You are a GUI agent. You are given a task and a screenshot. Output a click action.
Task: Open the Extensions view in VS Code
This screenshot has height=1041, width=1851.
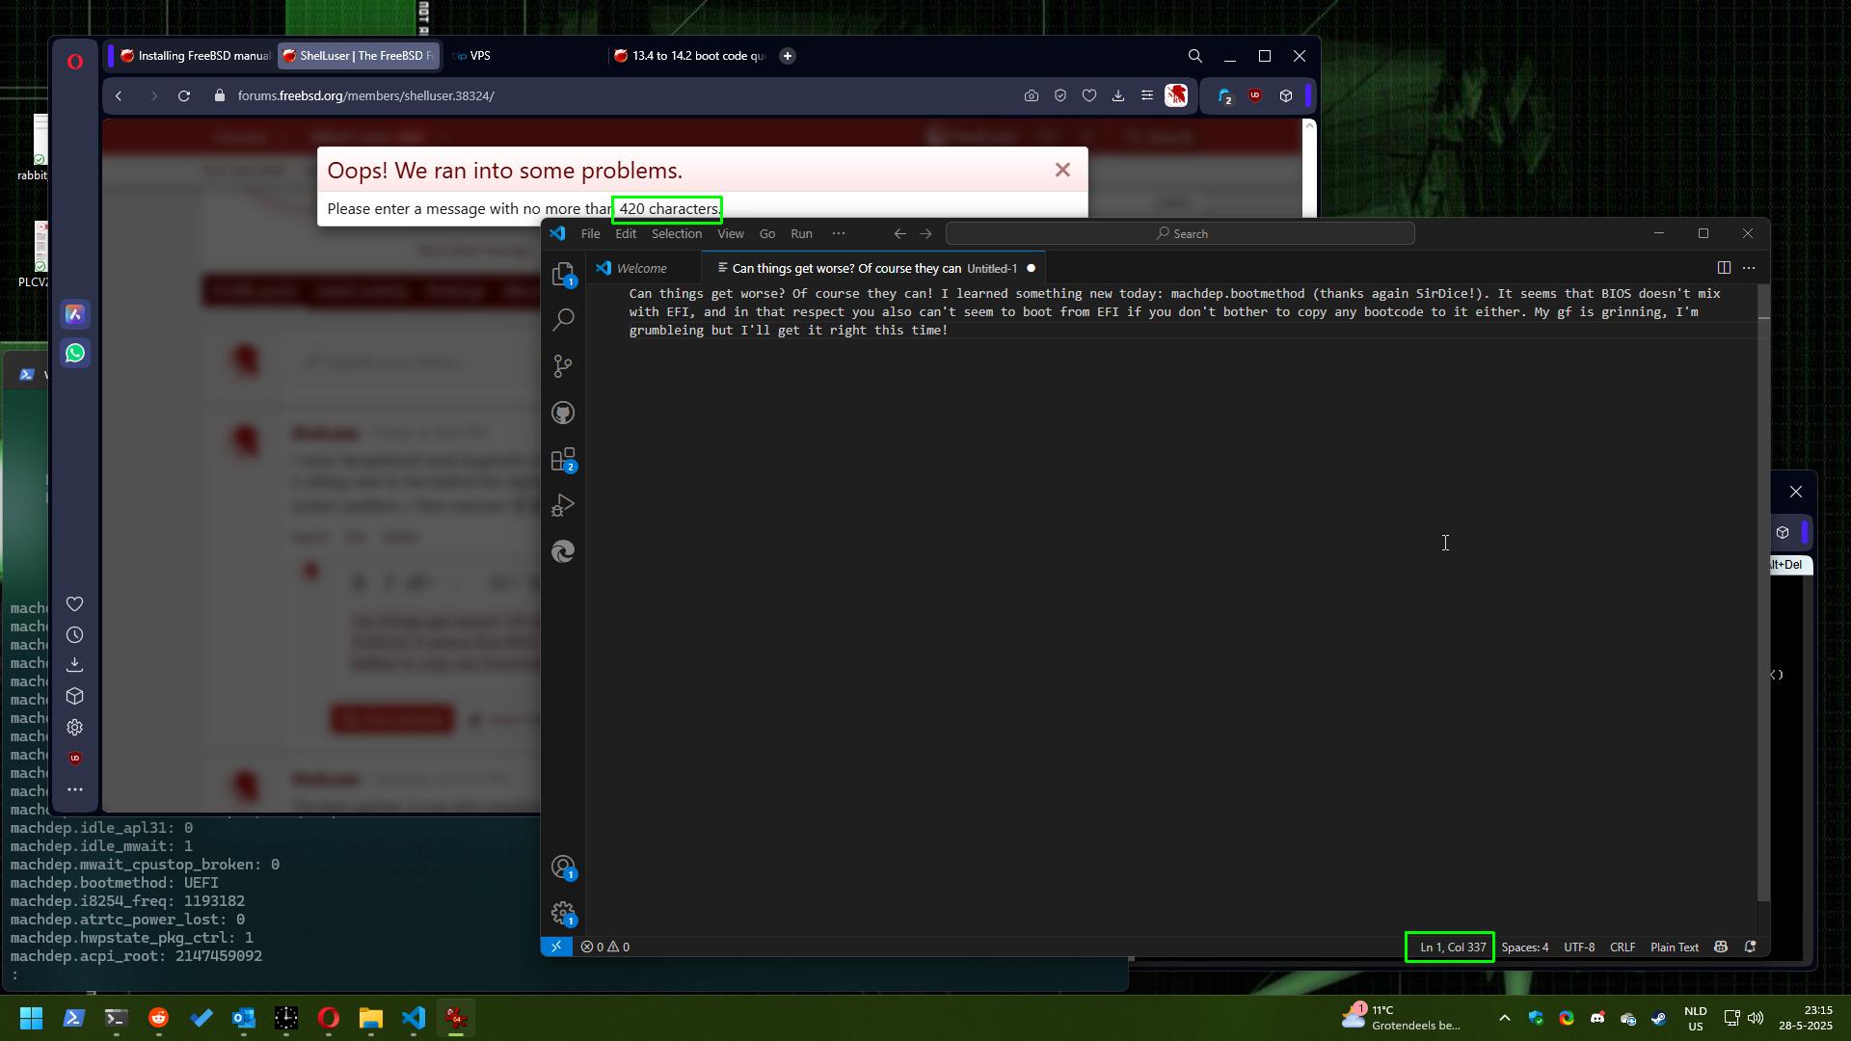tap(563, 460)
